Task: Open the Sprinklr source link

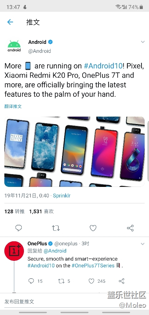Action: click(61, 196)
